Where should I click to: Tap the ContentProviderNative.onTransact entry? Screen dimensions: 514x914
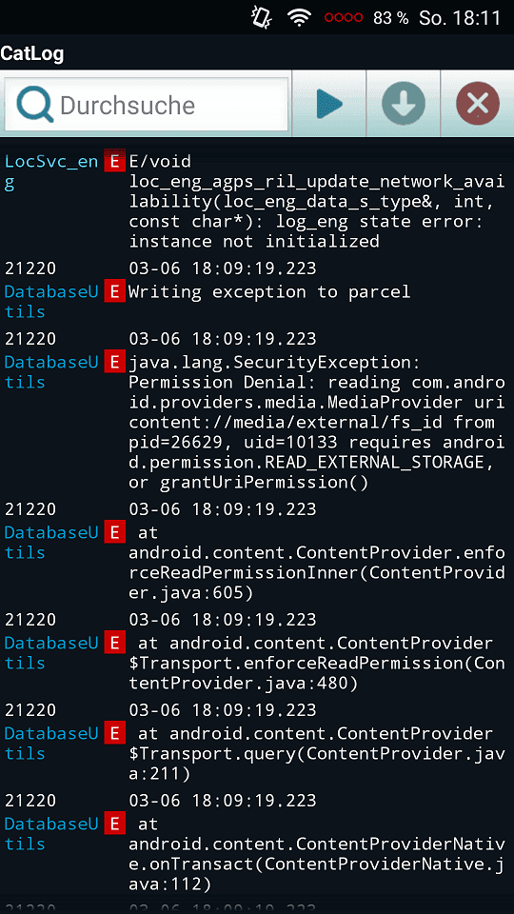[316, 854]
